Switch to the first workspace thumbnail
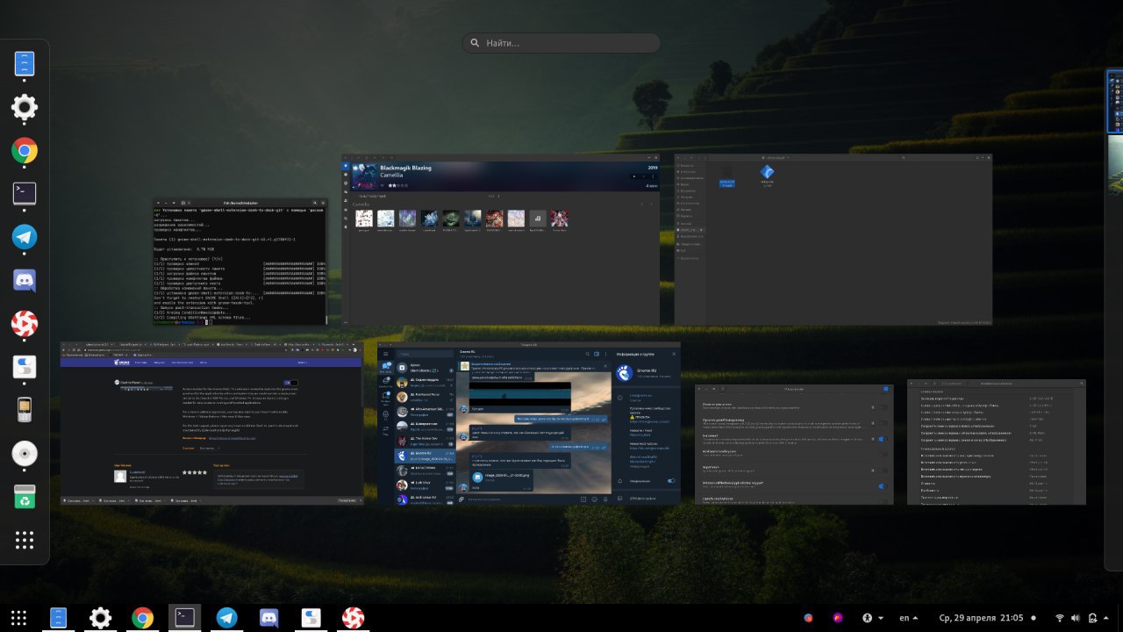This screenshot has height=632, width=1123. coord(1115,102)
